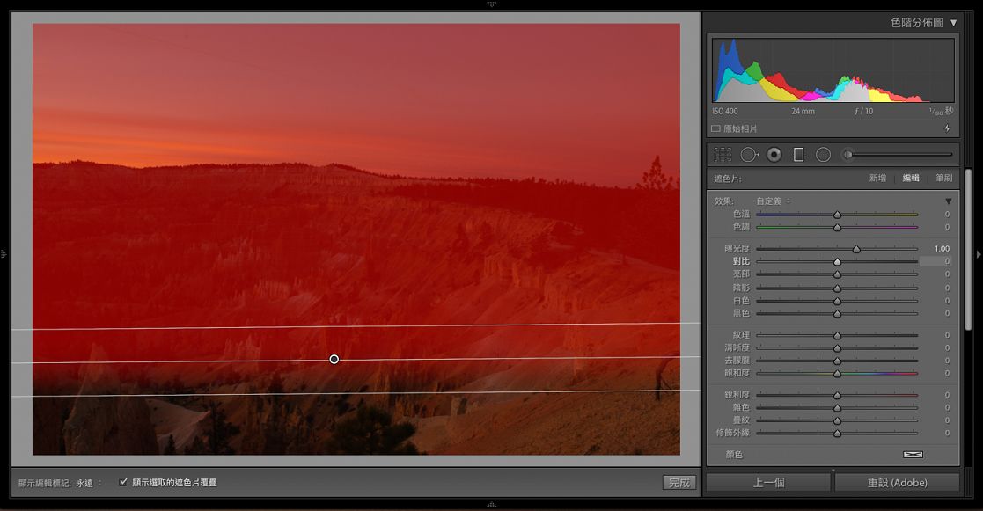This screenshot has height=511, width=983.
Task: Click the 修飾外緣 slider handle
Action: [837, 434]
